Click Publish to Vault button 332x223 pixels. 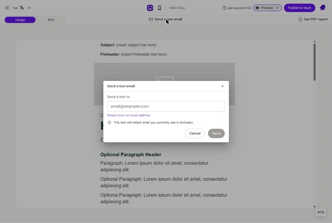click(x=299, y=8)
